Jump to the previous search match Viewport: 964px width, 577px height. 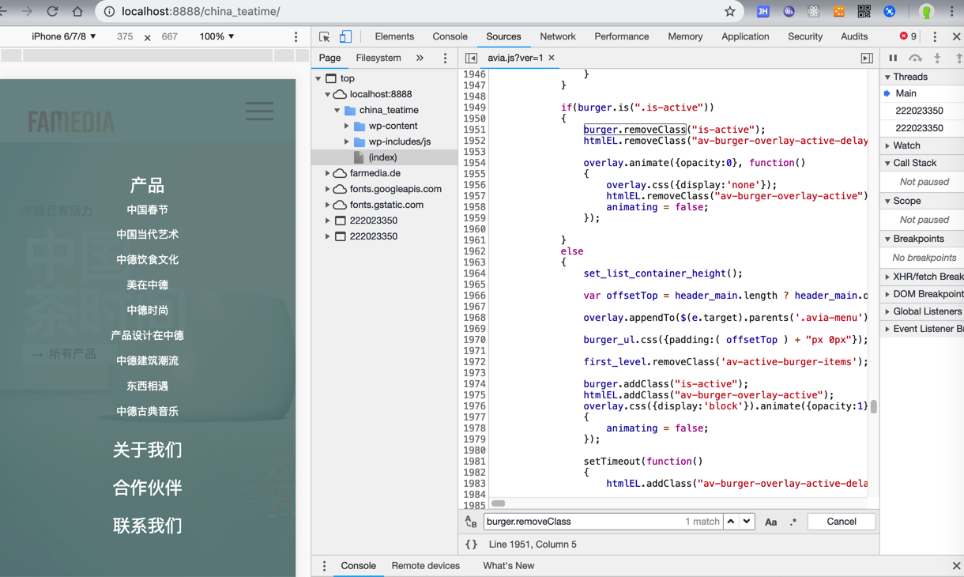click(731, 522)
